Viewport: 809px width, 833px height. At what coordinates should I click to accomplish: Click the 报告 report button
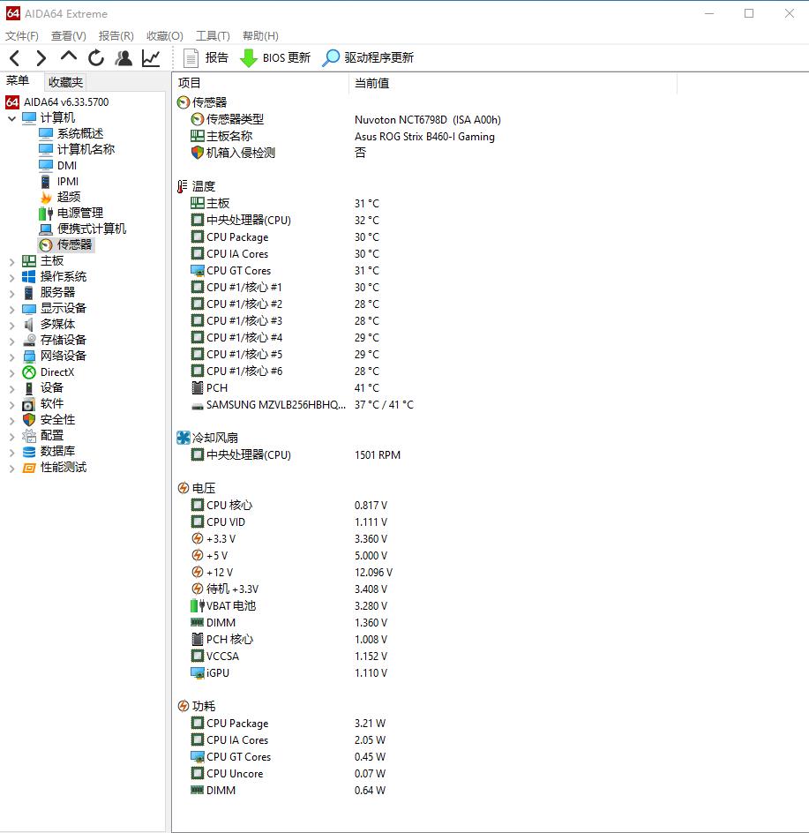point(206,58)
